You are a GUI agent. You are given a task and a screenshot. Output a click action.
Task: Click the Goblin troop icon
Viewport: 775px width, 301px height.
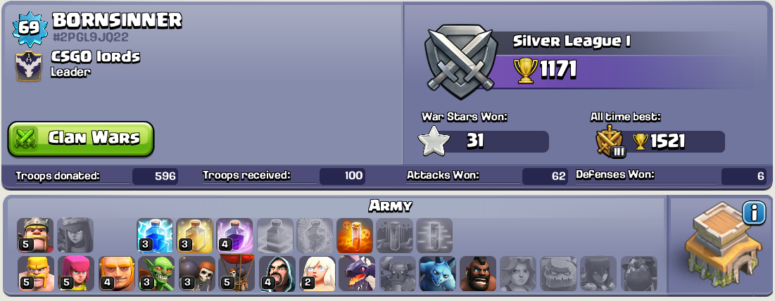pos(156,274)
